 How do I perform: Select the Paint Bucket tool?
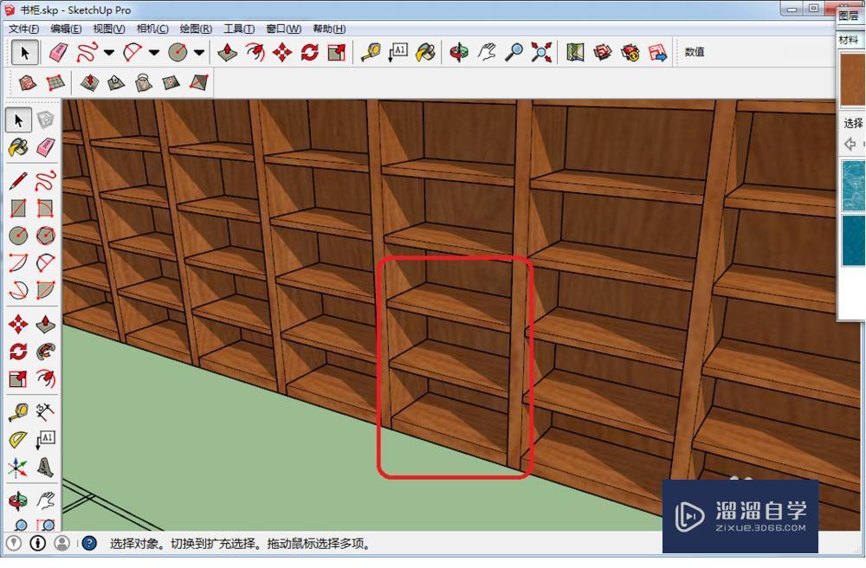(x=425, y=51)
